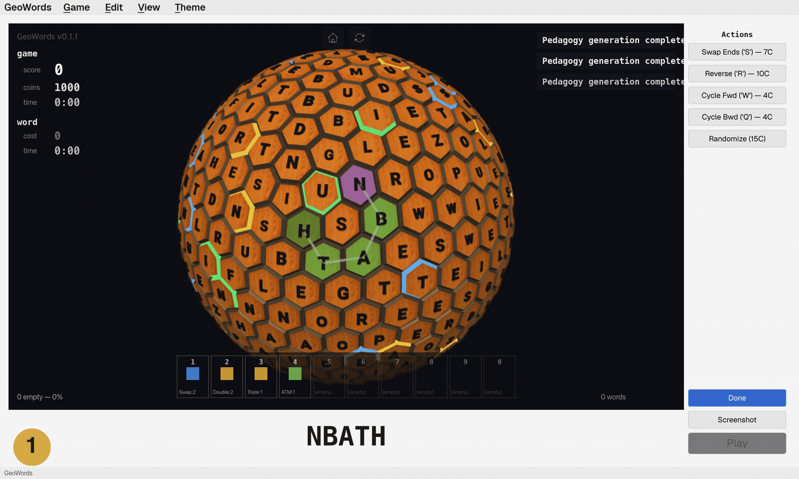Open the Edit menu
The height and width of the screenshot is (479, 799).
pyautogui.click(x=113, y=7)
